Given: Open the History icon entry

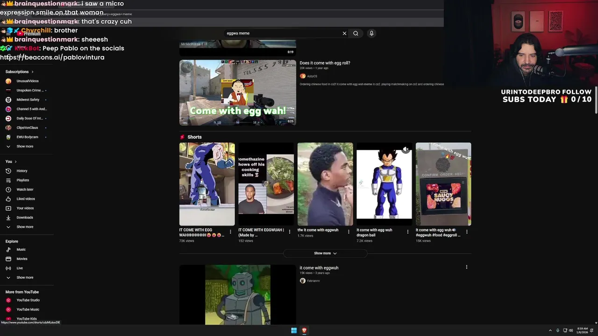Looking at the screenshot, I should point(8,171).
